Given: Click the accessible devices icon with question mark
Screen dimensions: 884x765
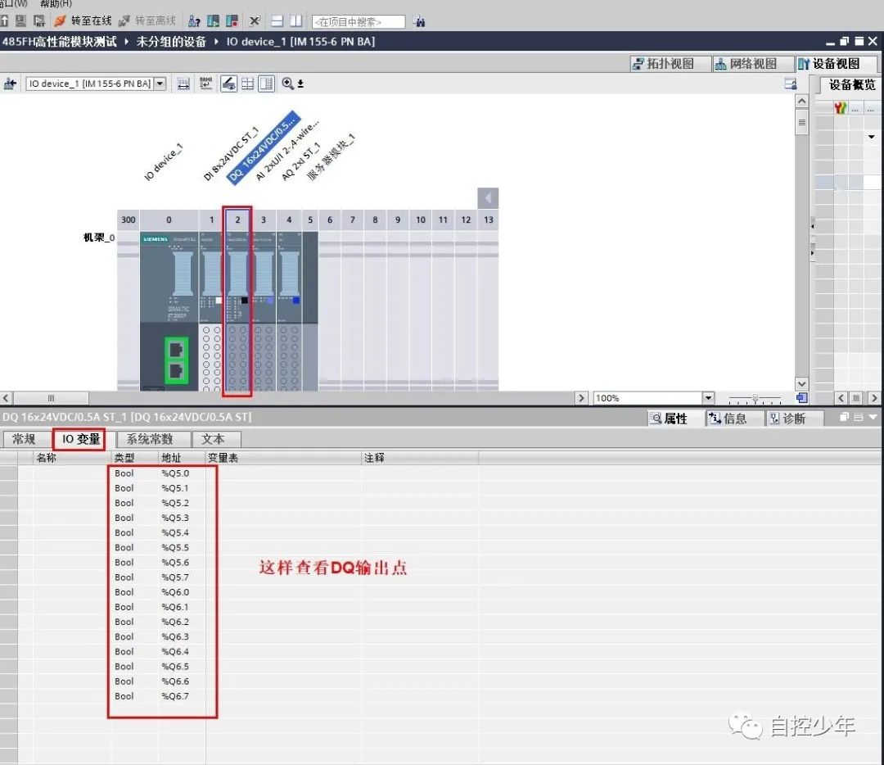Looking at the screenshot, I should [x=194, y=21].
